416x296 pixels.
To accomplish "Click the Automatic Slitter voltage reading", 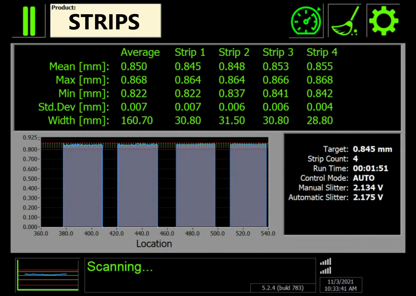I will [x=369, y=197].
